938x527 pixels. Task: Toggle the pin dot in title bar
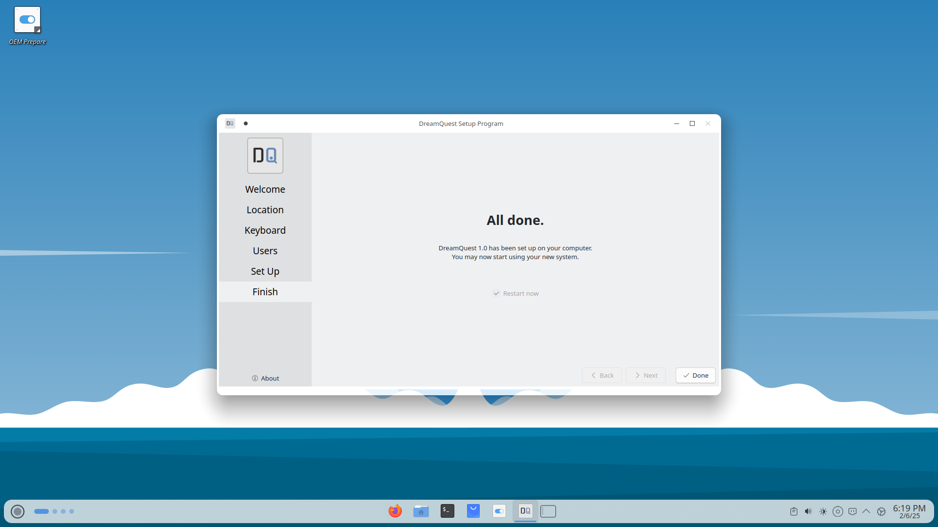246,123
